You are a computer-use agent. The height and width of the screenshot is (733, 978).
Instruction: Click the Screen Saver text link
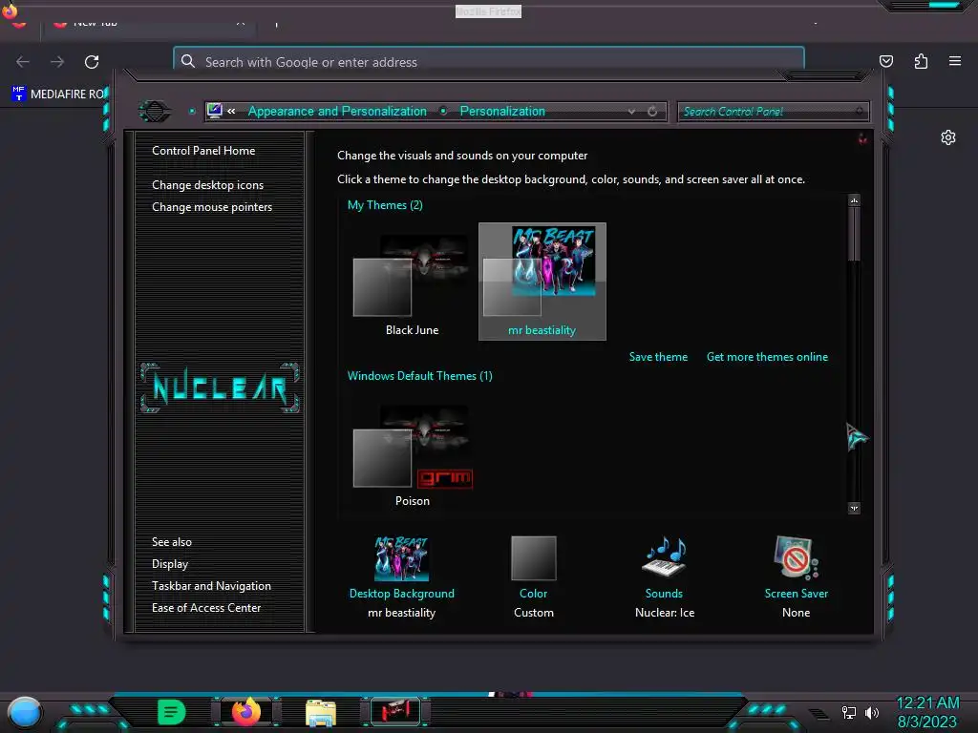796,594
